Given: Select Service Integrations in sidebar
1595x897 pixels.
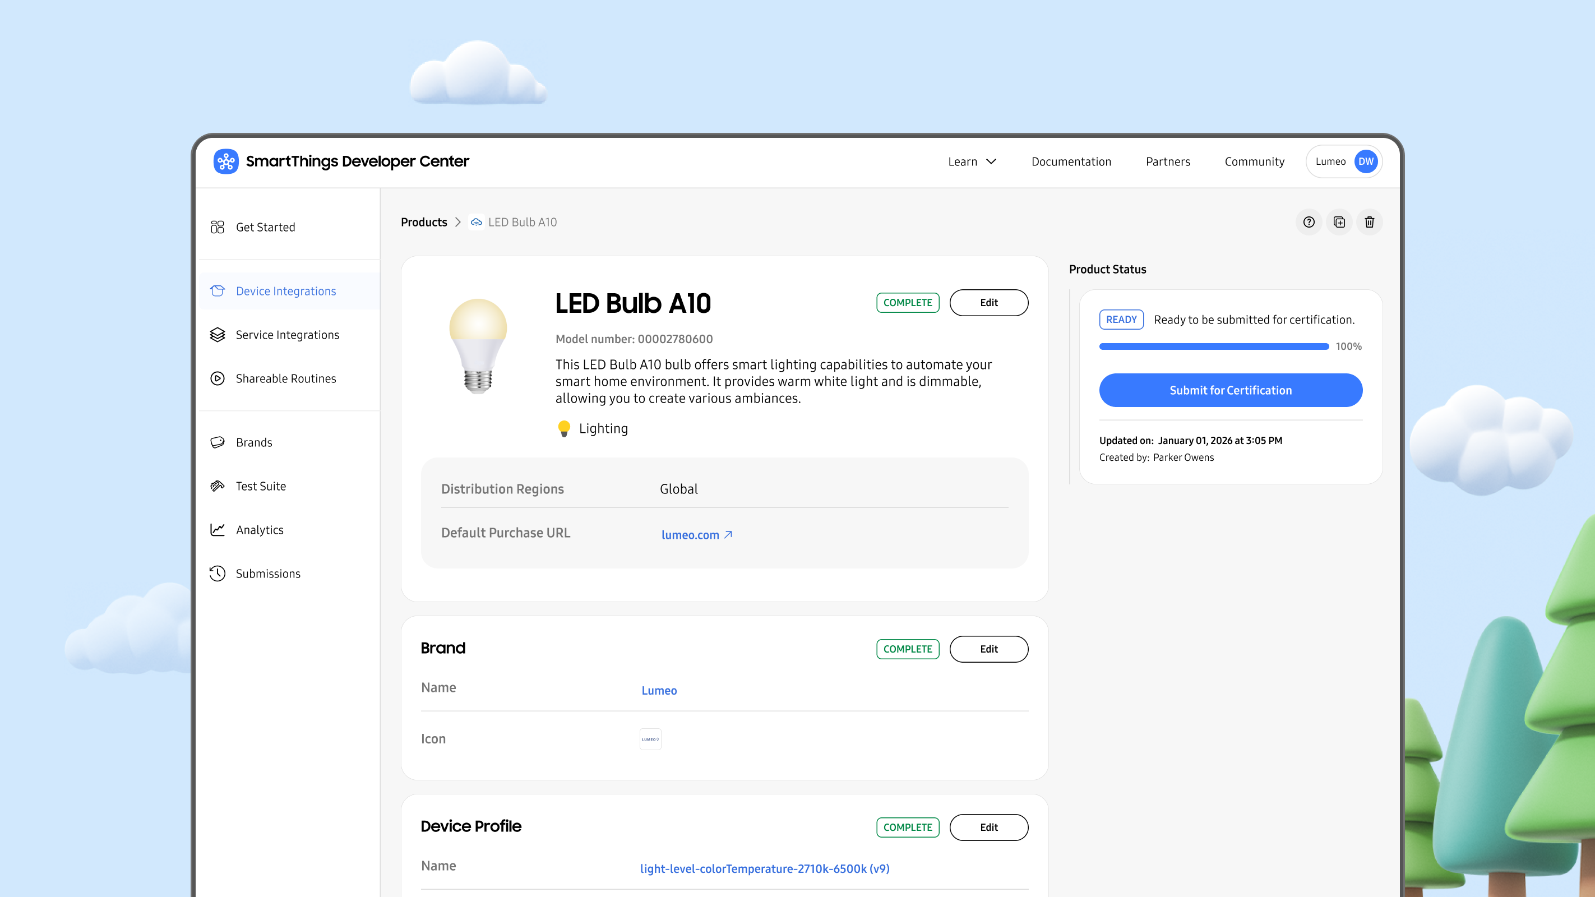Looking at the screenshot, I should click(x=286, y=335).
